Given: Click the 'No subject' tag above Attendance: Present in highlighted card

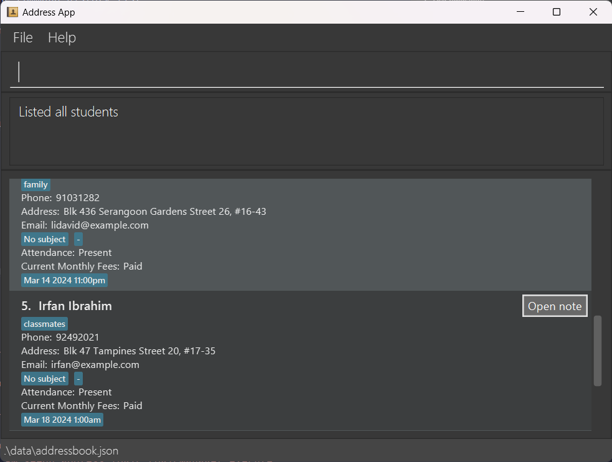Looking at the screenshot, I should 45,239.
